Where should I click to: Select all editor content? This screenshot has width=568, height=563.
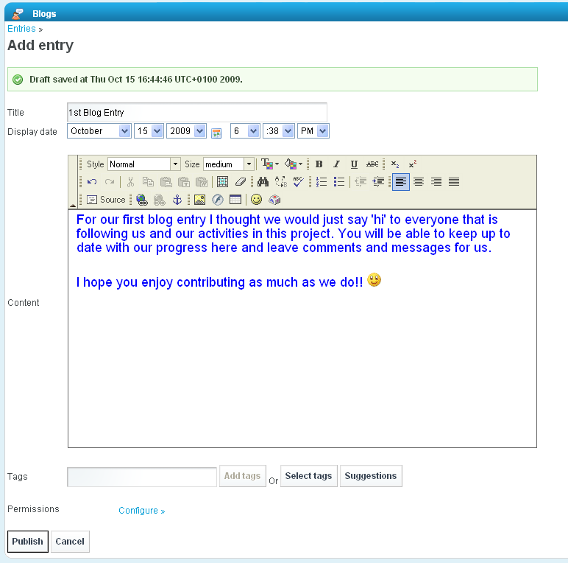point(222,182)
